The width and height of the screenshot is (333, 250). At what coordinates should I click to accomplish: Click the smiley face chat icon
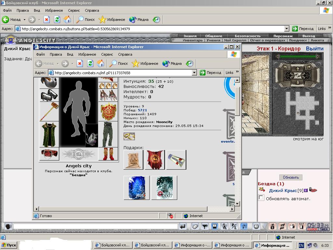tap(256, 227)
